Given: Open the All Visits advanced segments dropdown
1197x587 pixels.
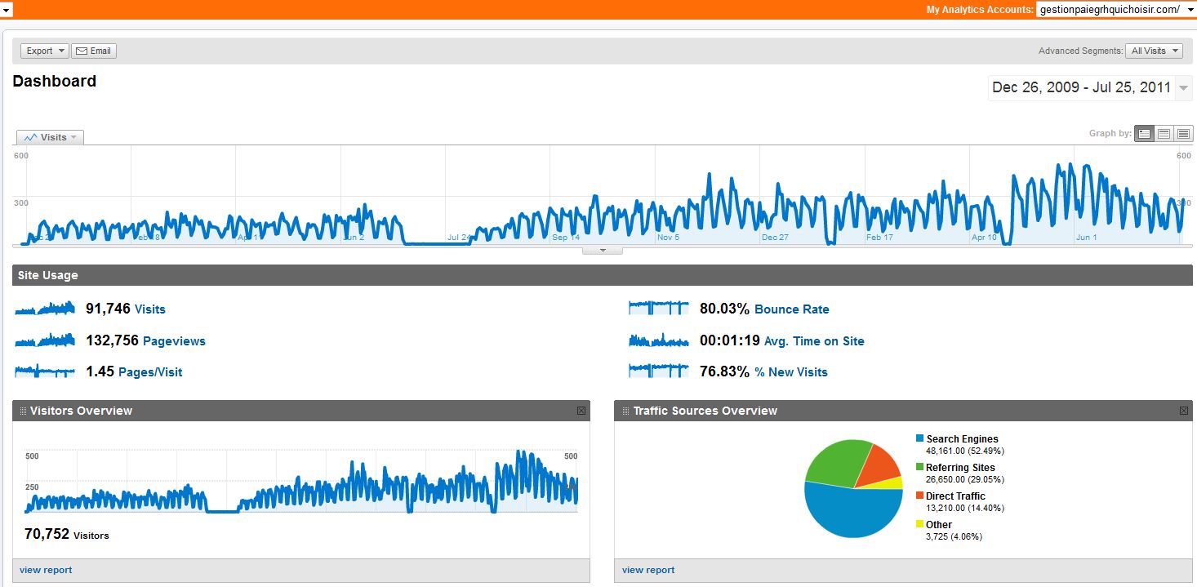Looking at the screenshot, I should 1154,51.
